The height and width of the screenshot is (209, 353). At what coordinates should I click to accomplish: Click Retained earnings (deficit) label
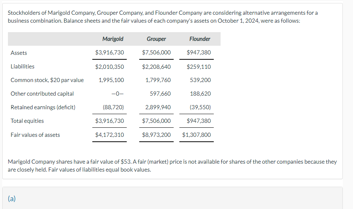(43, 107)
